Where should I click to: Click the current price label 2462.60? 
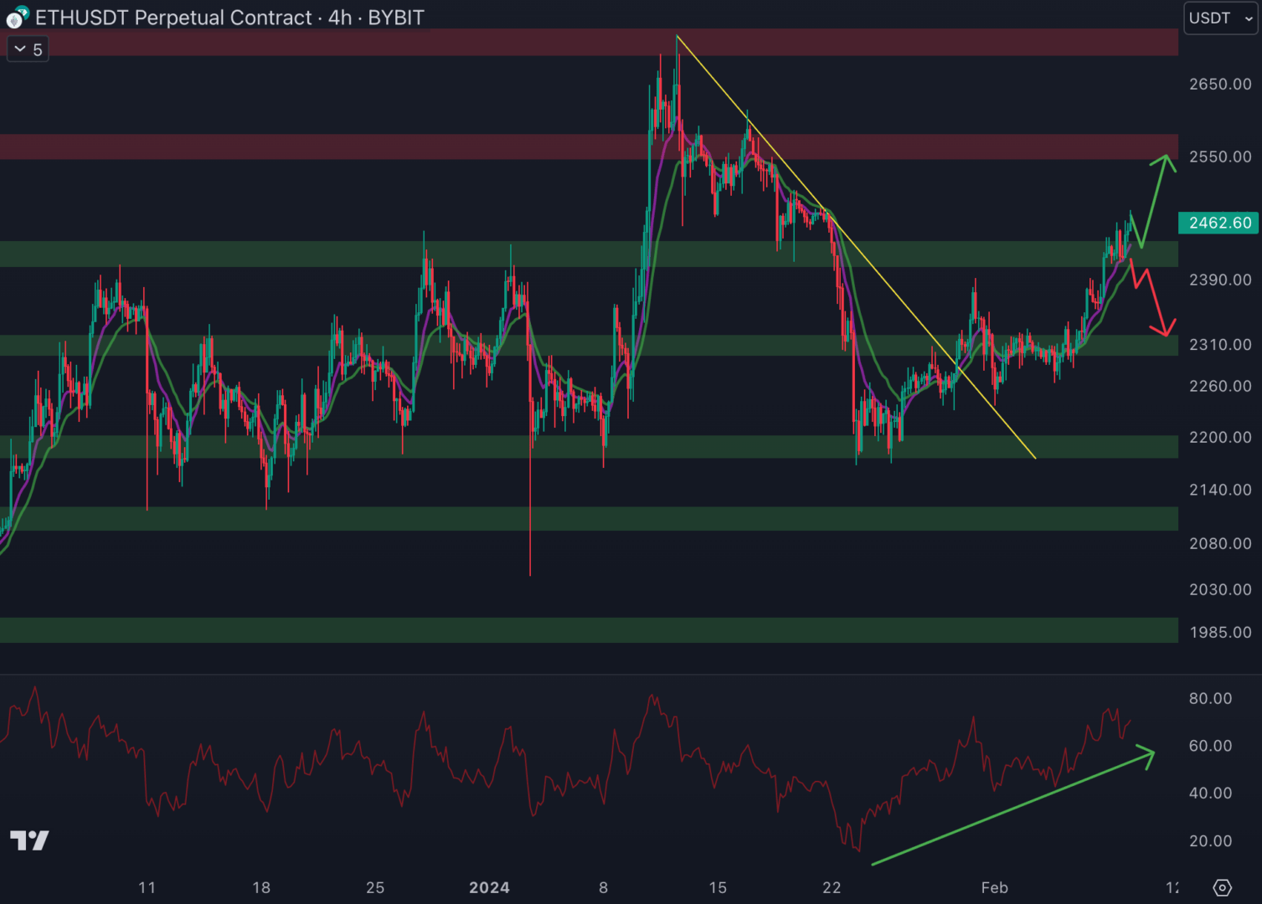point(1219,223)
